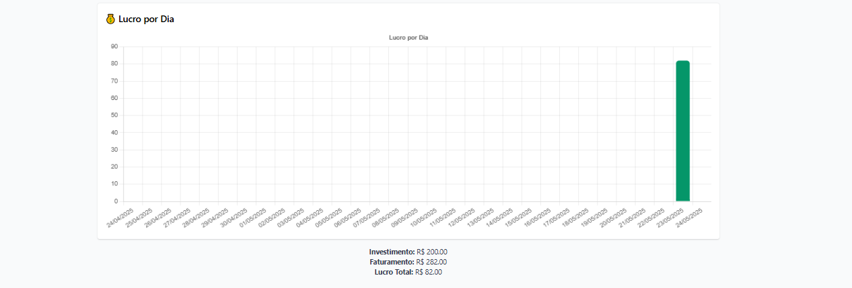Click the 90 value on the y-axis

114,46
